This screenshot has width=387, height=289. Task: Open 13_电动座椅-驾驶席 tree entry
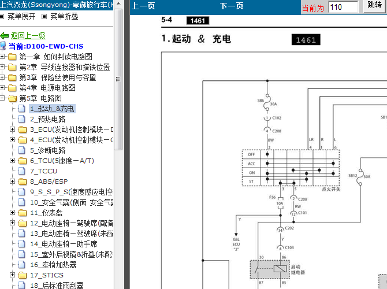[72, 234]
